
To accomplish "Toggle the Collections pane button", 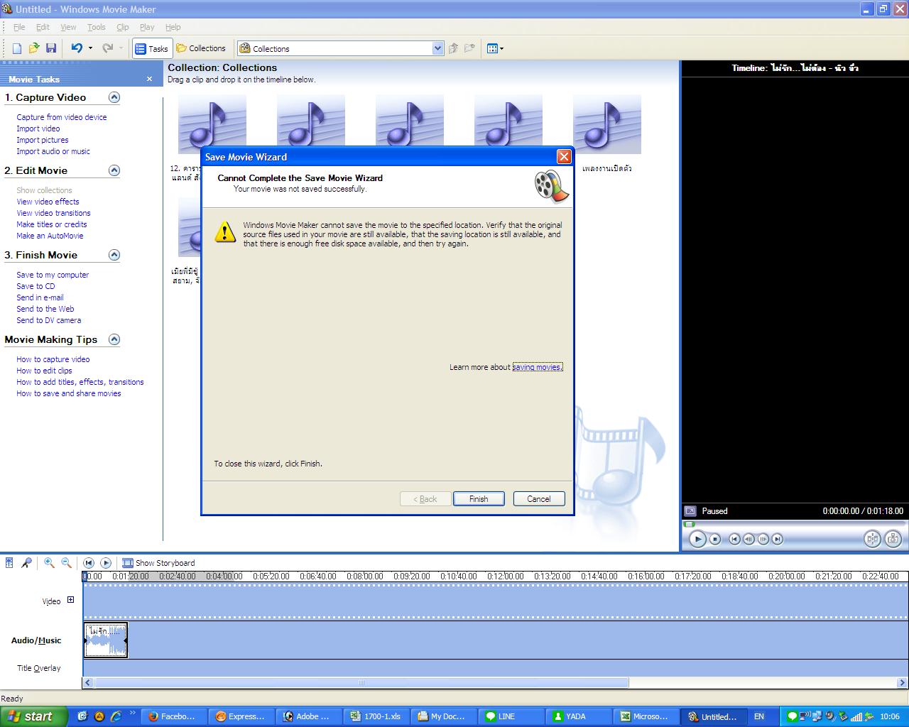I will pyautogui.click(x=201, y=48).
